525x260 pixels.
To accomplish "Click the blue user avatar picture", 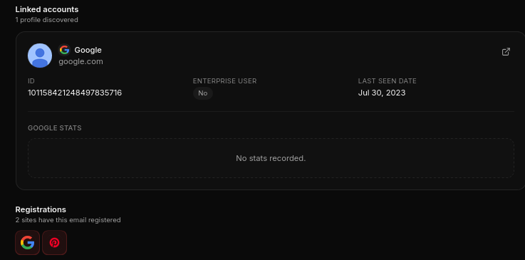I will (x=40, y=56).
